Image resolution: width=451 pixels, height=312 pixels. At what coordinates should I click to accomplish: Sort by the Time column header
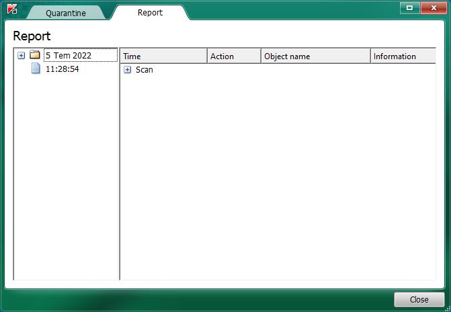[x=163, y=56]
